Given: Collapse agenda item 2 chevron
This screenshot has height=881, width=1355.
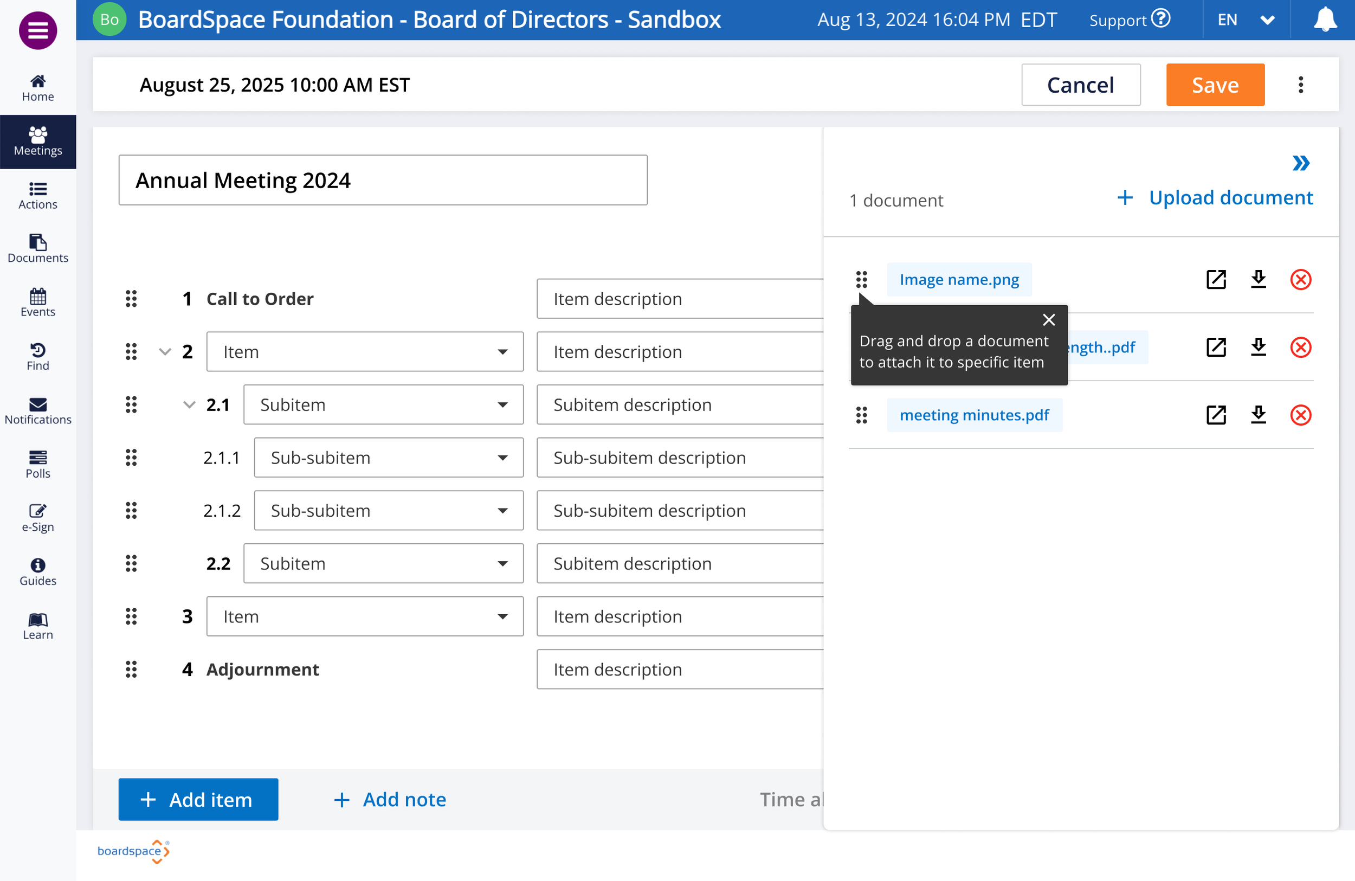Looking at the screenshot, I should pyautogui.click(x=165, y=351).
